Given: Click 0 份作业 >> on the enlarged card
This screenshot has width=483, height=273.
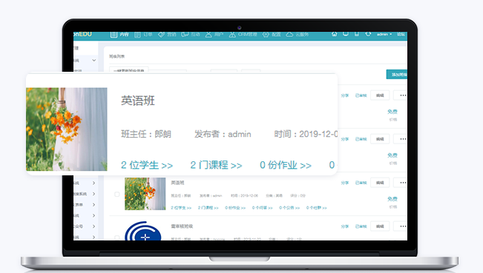Looking at the screenshot, I should coord(286,165).
